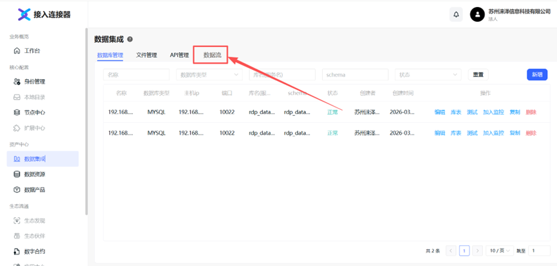Image resolution: width=557 pixels, height=266 pixels.
Task: Click the notification bell icon
Action: click(x=457, y=14)
